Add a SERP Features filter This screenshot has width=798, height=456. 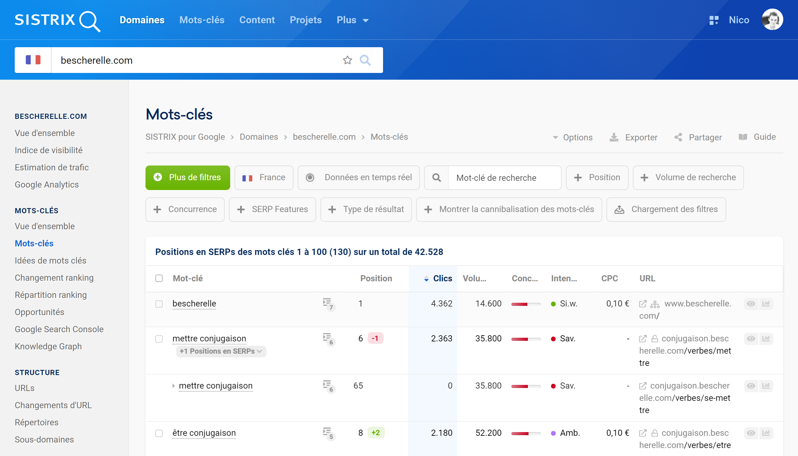272,210
